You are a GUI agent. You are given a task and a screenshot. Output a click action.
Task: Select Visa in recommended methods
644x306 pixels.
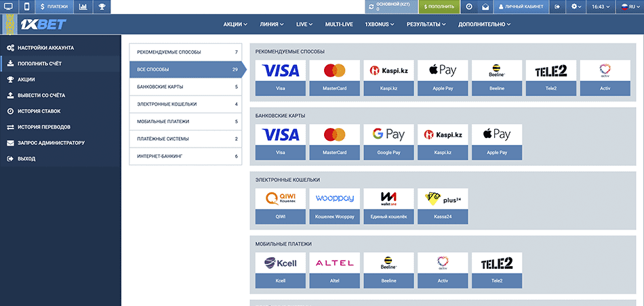click(x=281, y=78)
